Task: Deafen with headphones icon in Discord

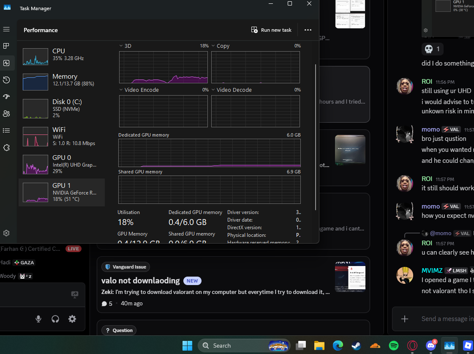Action: point(55,319)
